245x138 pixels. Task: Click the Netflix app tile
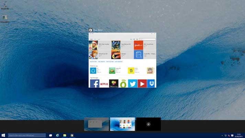(104, 83)
